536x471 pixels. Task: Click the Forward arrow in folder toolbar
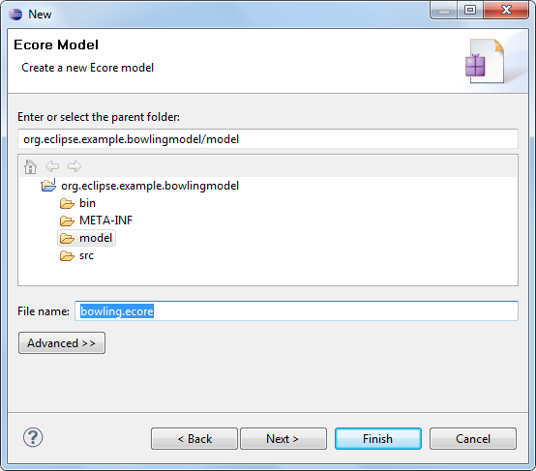tap(74, 166)
